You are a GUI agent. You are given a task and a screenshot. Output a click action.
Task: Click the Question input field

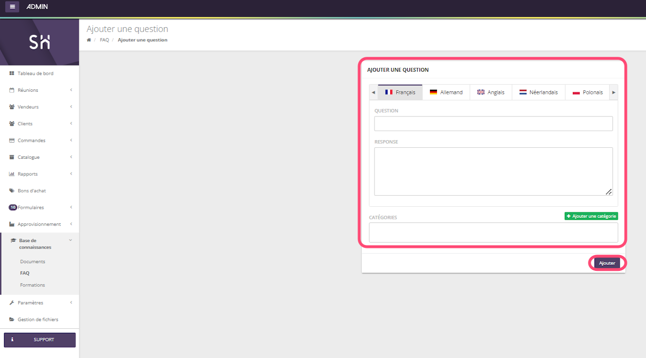[493, 124]
